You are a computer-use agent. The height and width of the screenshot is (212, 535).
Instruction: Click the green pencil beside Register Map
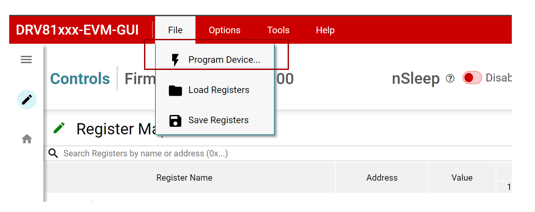pos(59,128)
